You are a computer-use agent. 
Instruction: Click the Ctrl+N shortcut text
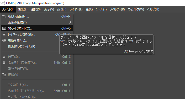click(66, 16)
